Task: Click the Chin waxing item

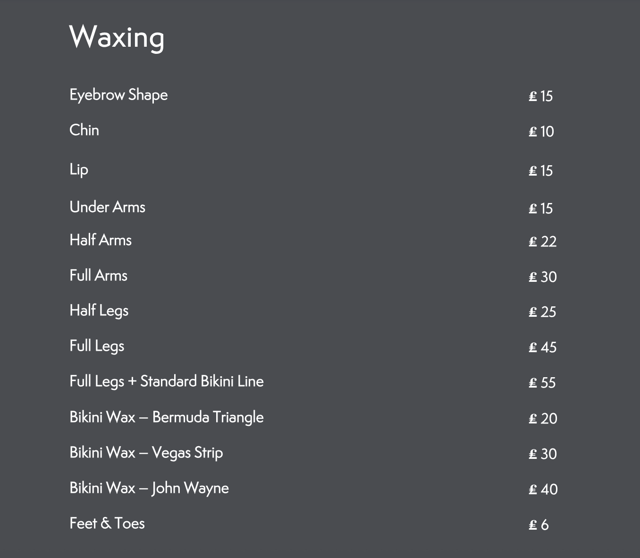Action: tap(84, 130)
